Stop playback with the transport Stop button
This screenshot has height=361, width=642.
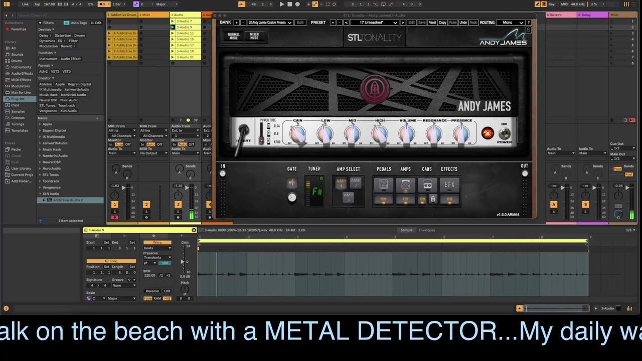coord(289,4)
